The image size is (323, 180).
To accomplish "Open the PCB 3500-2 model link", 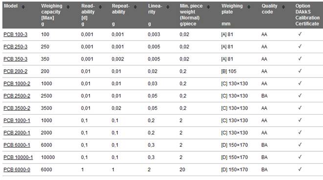I will tap(17, 108).
